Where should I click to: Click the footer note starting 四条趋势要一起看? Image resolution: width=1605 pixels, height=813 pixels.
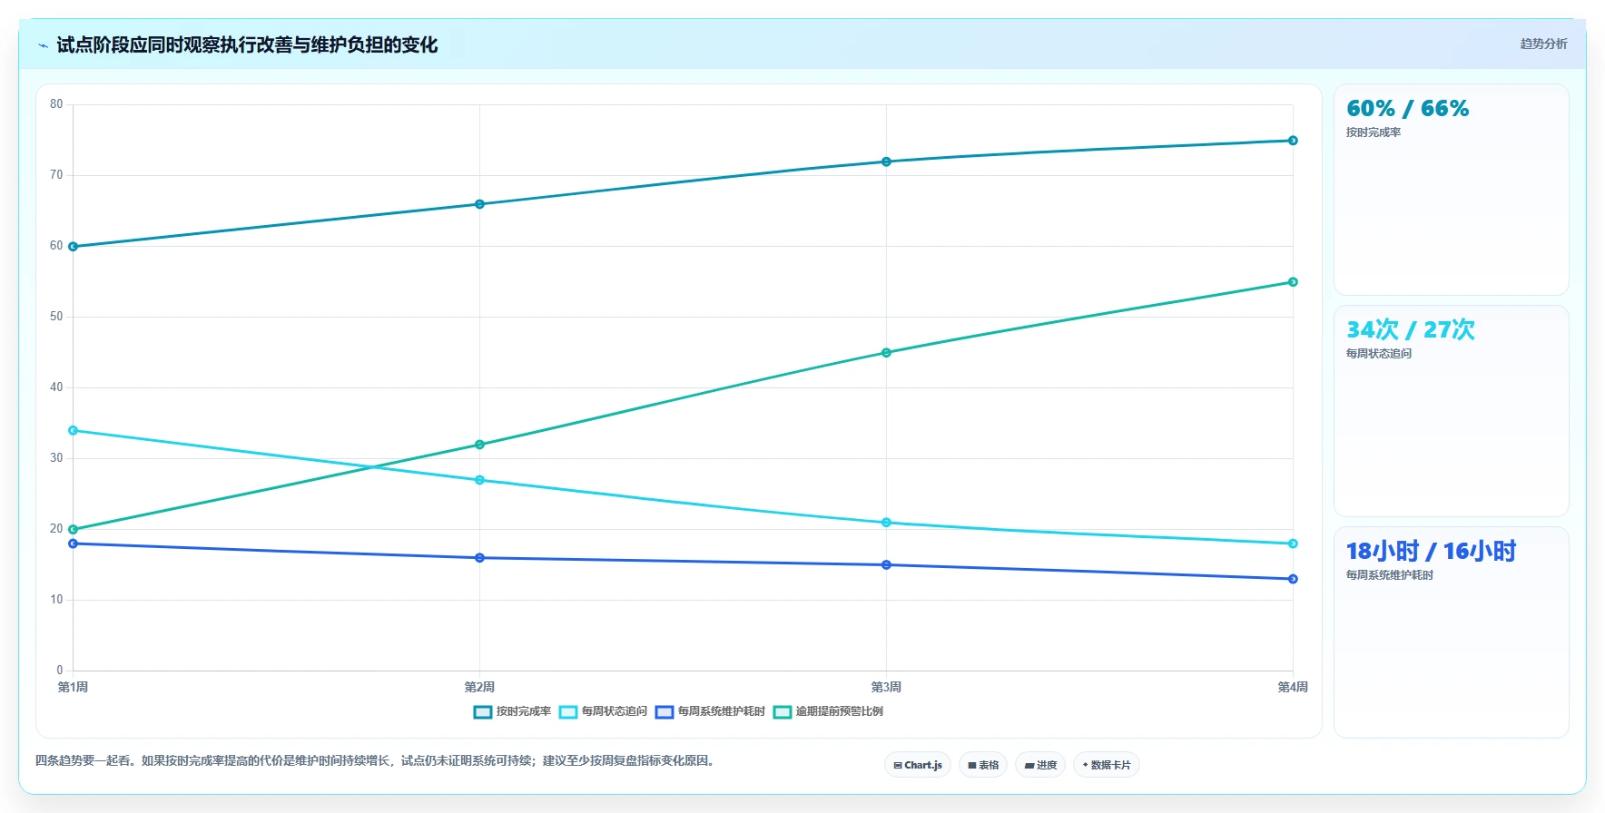[377, 760]
